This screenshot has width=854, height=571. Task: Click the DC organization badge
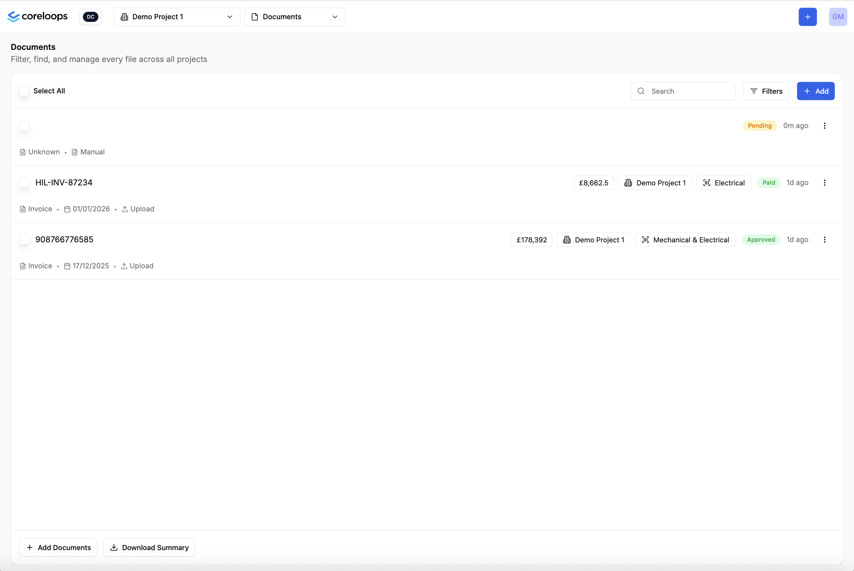pyautogui.click(x=91, y=17)
